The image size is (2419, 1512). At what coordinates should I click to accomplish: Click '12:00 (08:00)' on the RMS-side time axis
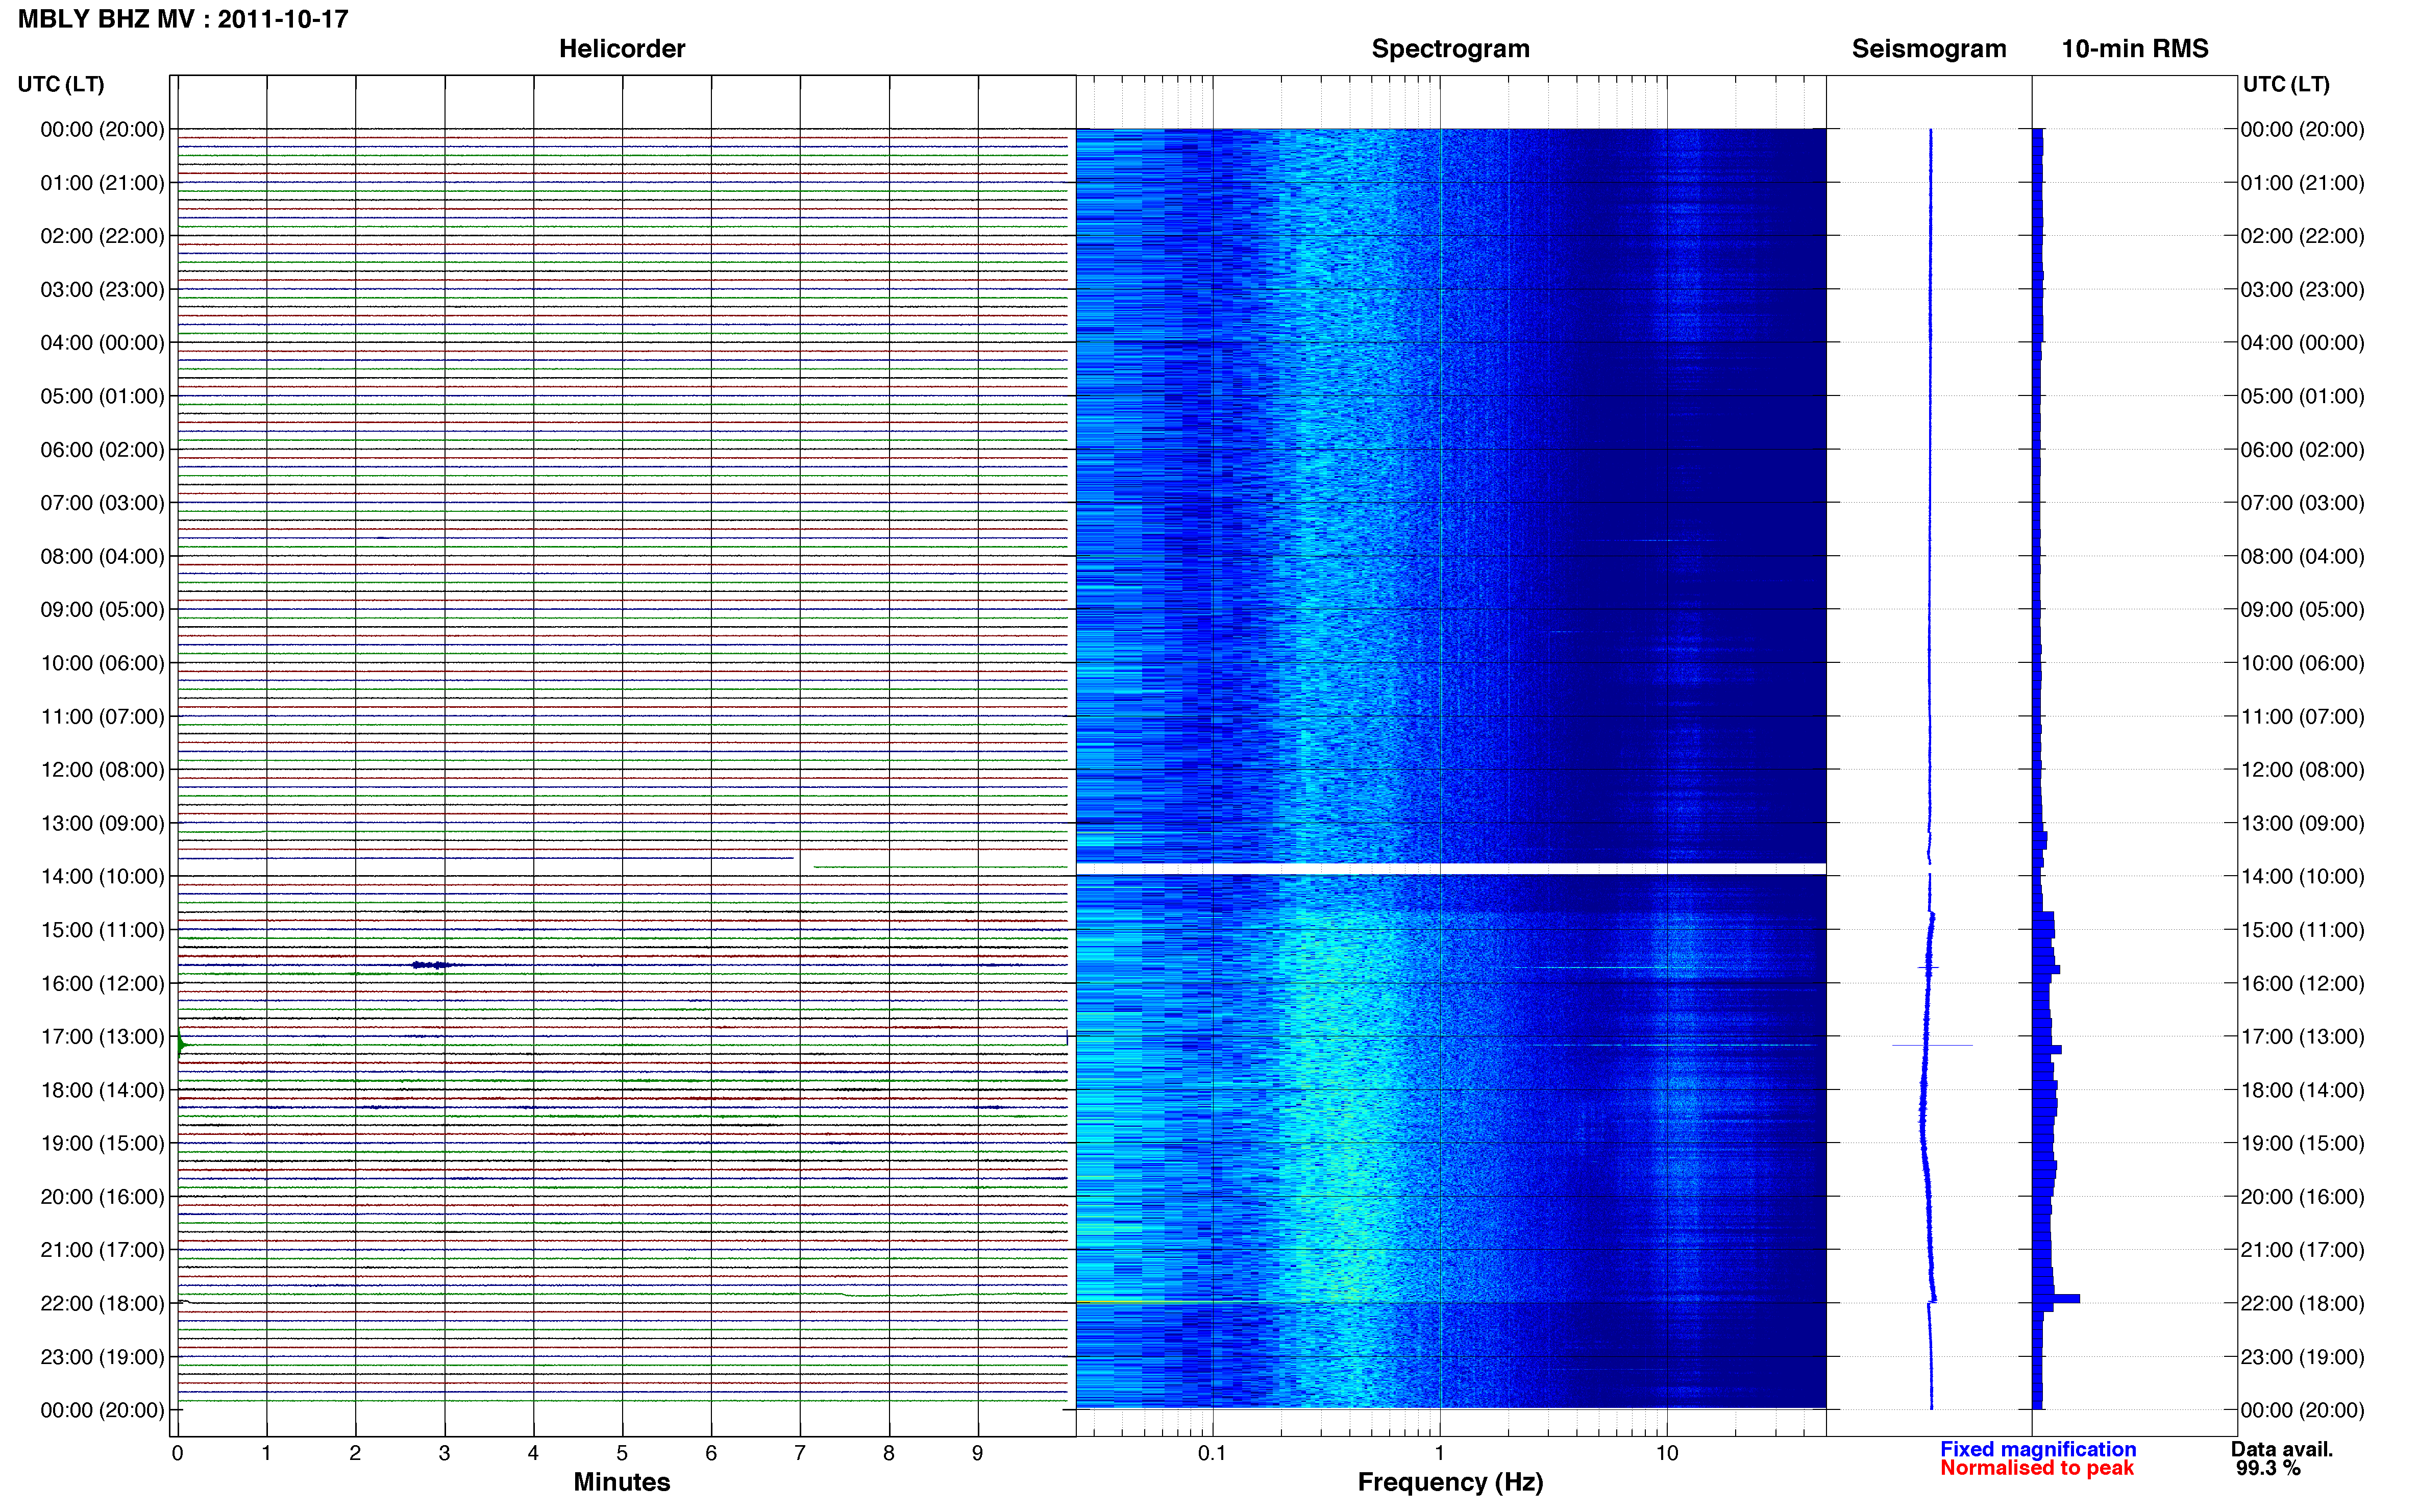point(2303,770)
